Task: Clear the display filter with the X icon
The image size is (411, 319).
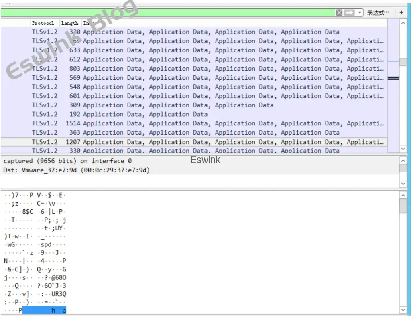Action: (x=339, y=13)
